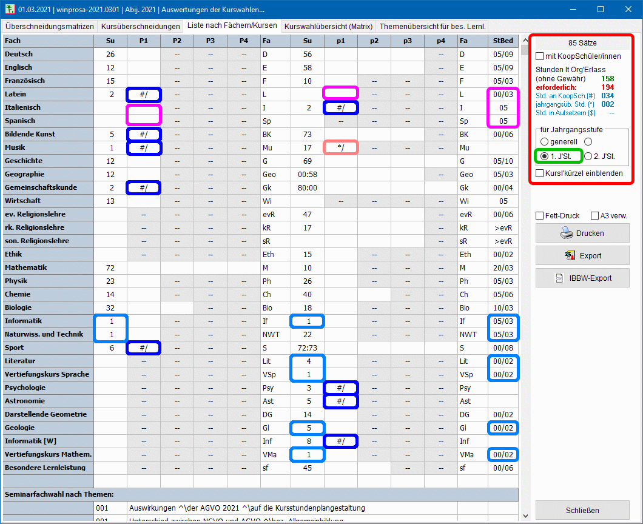The height and width of the screenshot is (524, 643).
Task: Click the StBed column header
Action: point(503,41)
